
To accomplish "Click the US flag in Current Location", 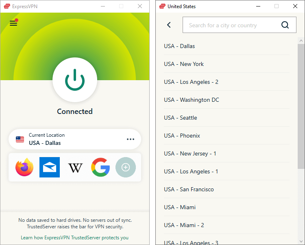I will (20, 139).
